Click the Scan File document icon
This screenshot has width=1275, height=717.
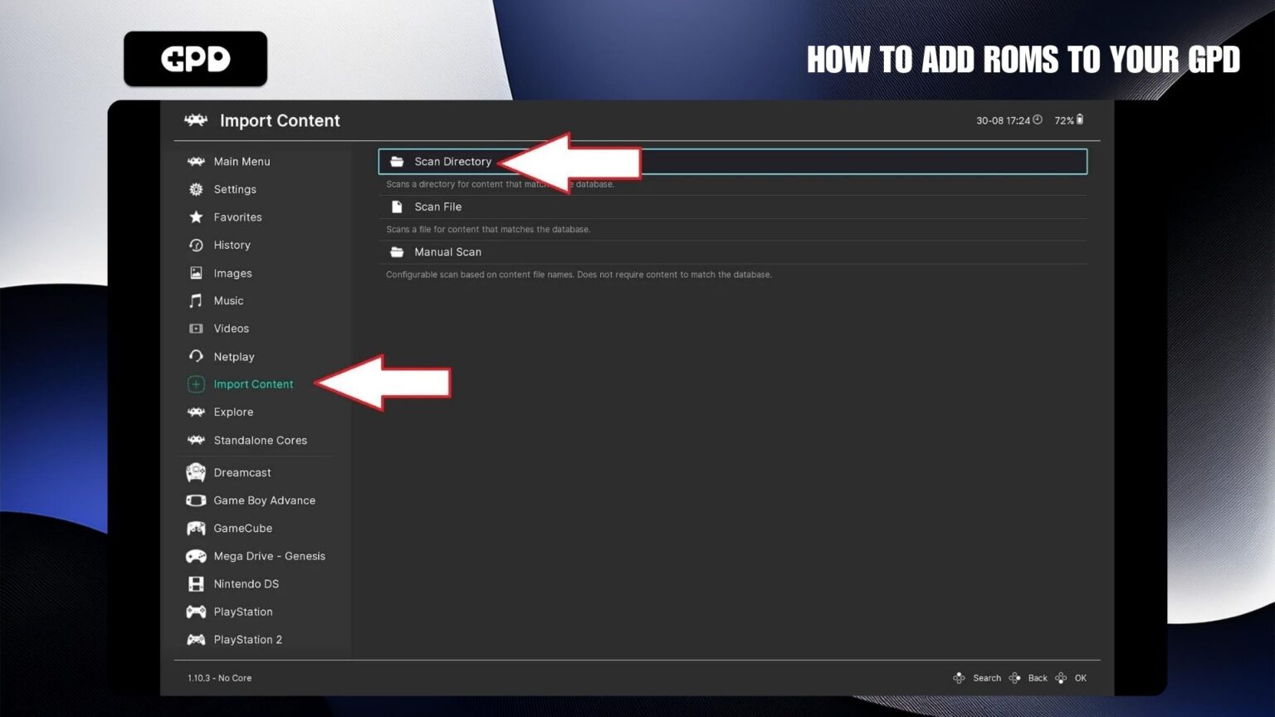(x=397, y=207)
